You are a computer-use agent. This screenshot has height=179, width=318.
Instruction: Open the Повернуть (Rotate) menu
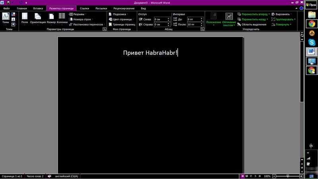pos(281,24)
